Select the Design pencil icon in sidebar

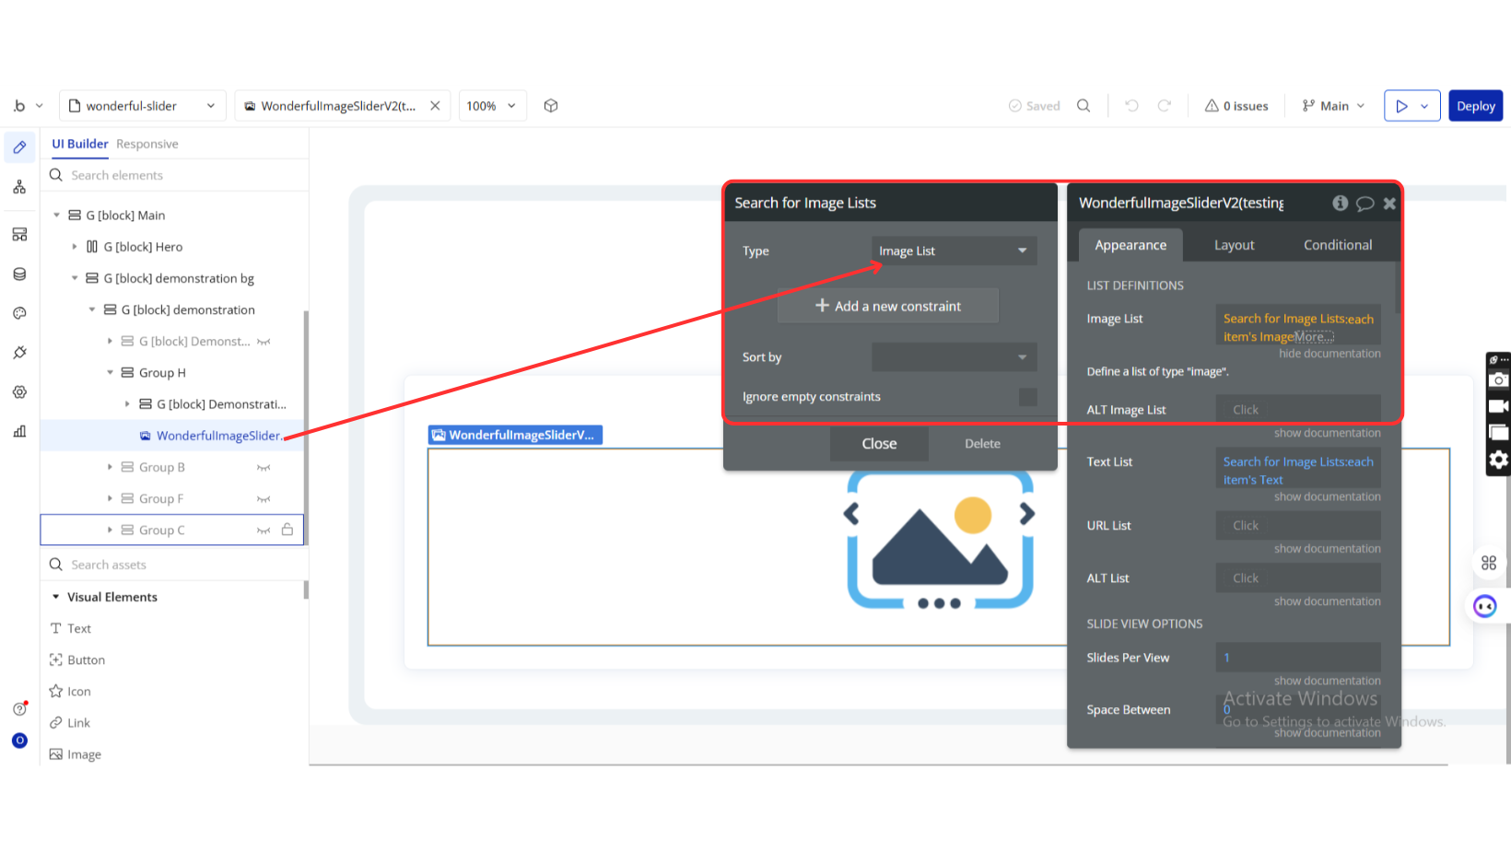coord(19,147)
